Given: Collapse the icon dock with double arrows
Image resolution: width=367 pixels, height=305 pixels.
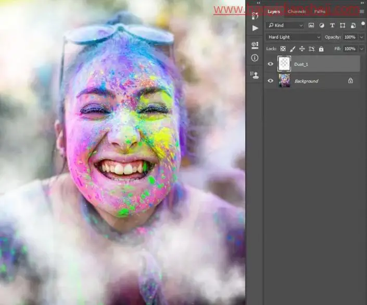Looking at the screenshot, I should click(258, 3).
